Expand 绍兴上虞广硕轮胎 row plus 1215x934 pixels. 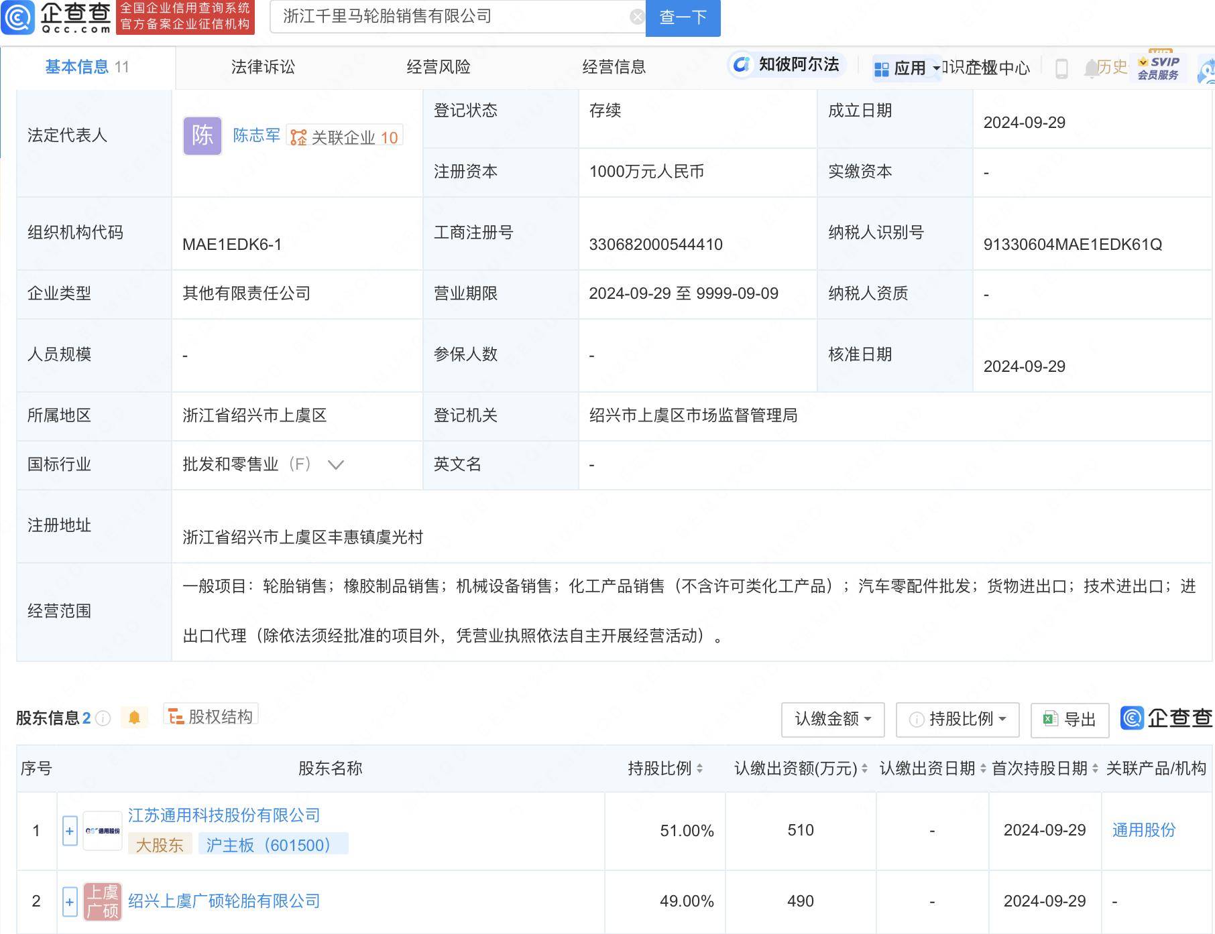(x=70, y=902)
